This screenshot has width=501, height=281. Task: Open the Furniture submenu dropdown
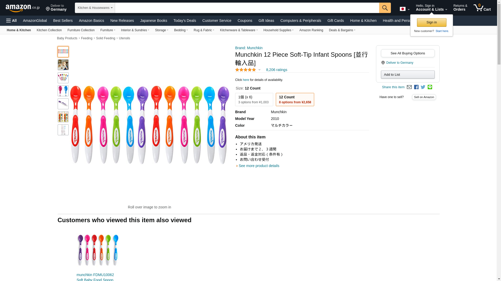pyautogui.click(x=108, y=30)
